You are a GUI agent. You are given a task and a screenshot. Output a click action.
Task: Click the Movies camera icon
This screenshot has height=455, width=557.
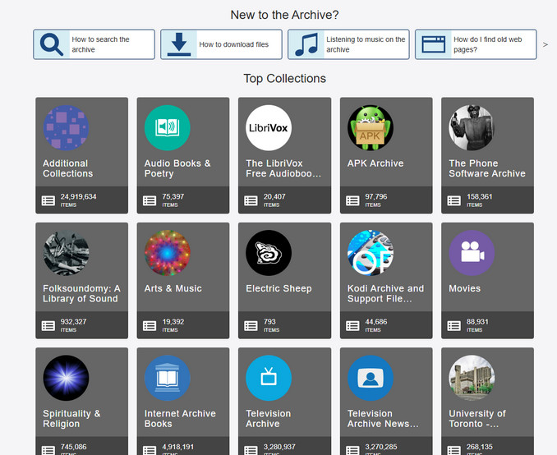click(472, 253)
